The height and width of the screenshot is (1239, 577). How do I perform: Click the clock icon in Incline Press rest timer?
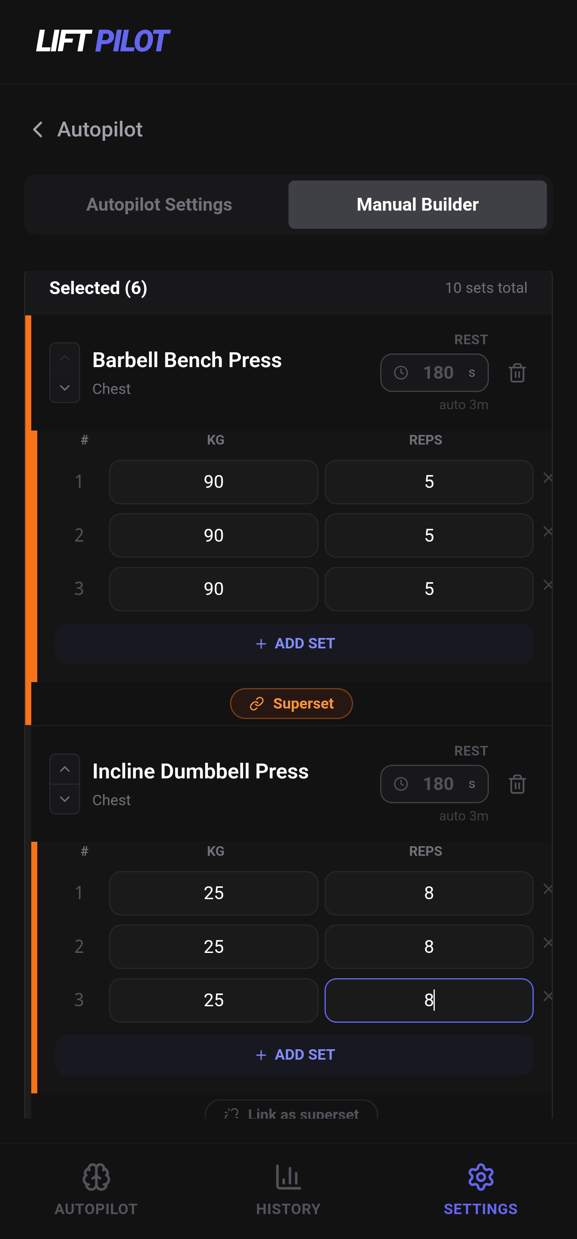tap(401, 784)
